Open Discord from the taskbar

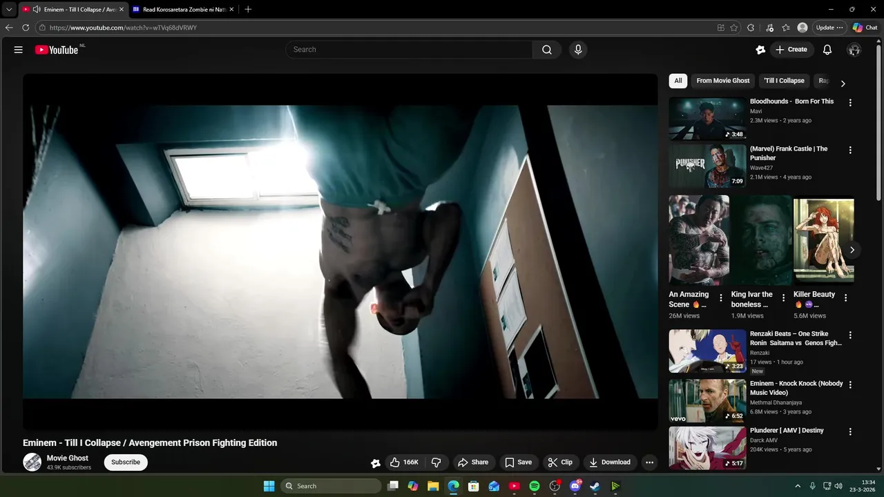pyautogui.click(x=575, y=486)
